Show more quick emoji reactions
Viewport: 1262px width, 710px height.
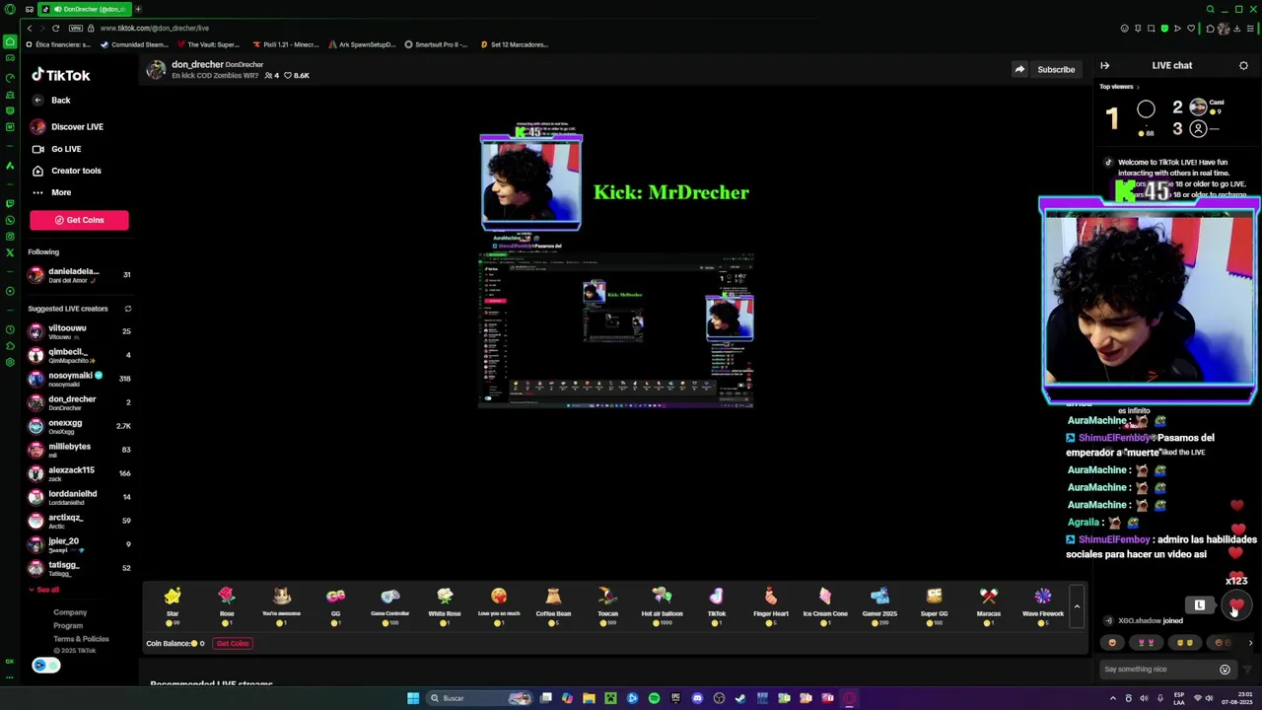1250,643
